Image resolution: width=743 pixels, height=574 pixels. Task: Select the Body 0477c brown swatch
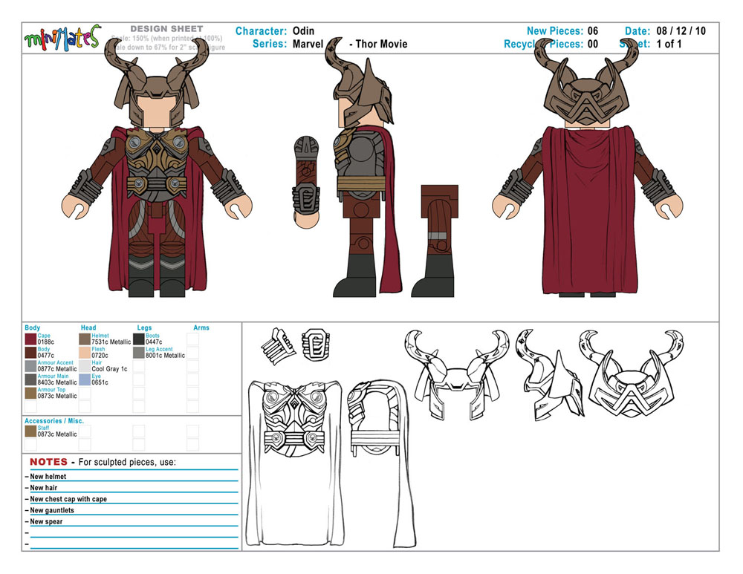click(30, 353)
